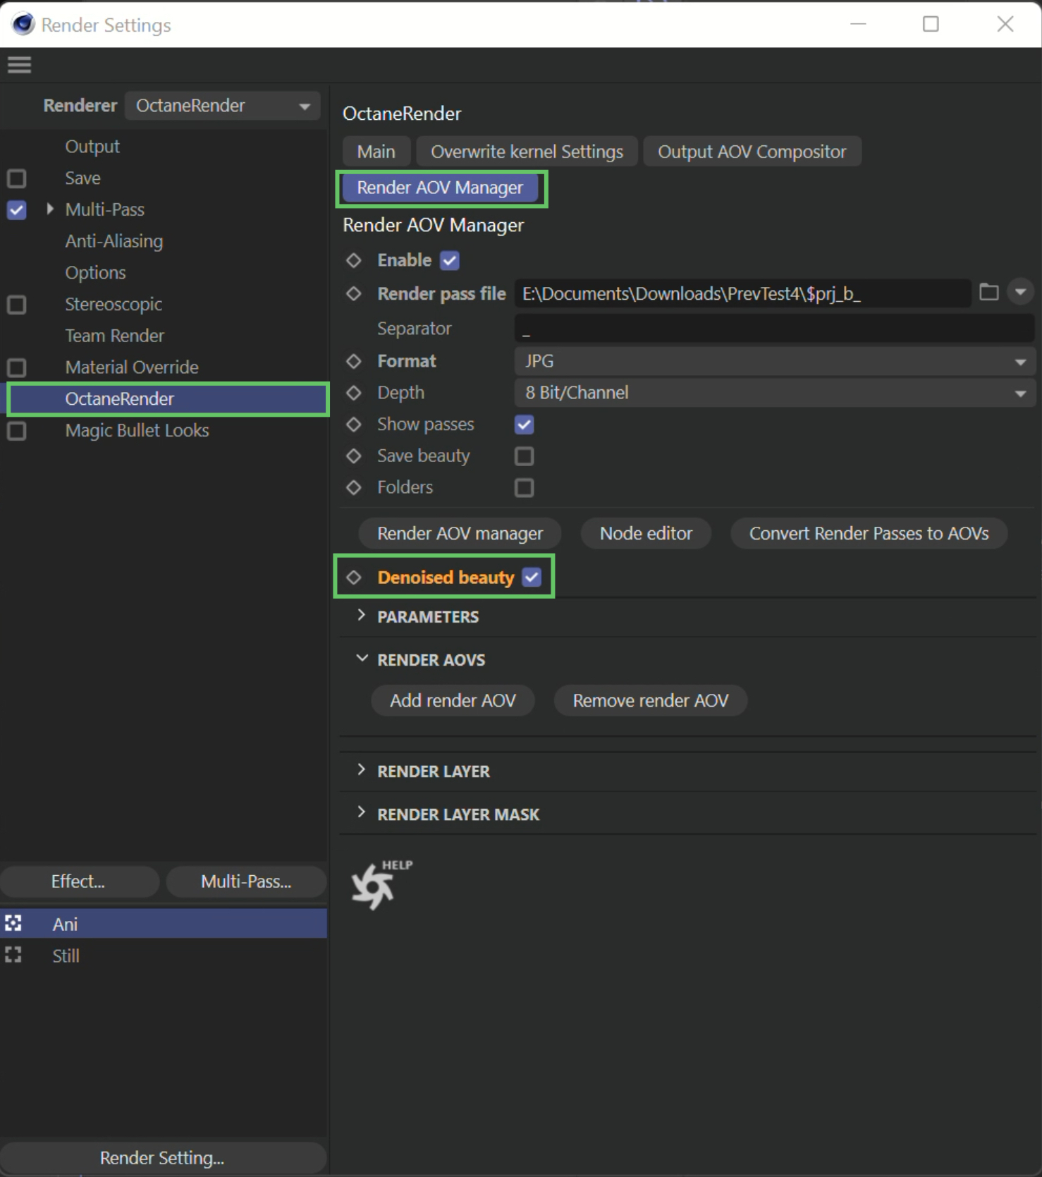Switch to the Output AOV Compositor tab
The height and width of the screenshot is (1177, 1042).
[752, 152]
